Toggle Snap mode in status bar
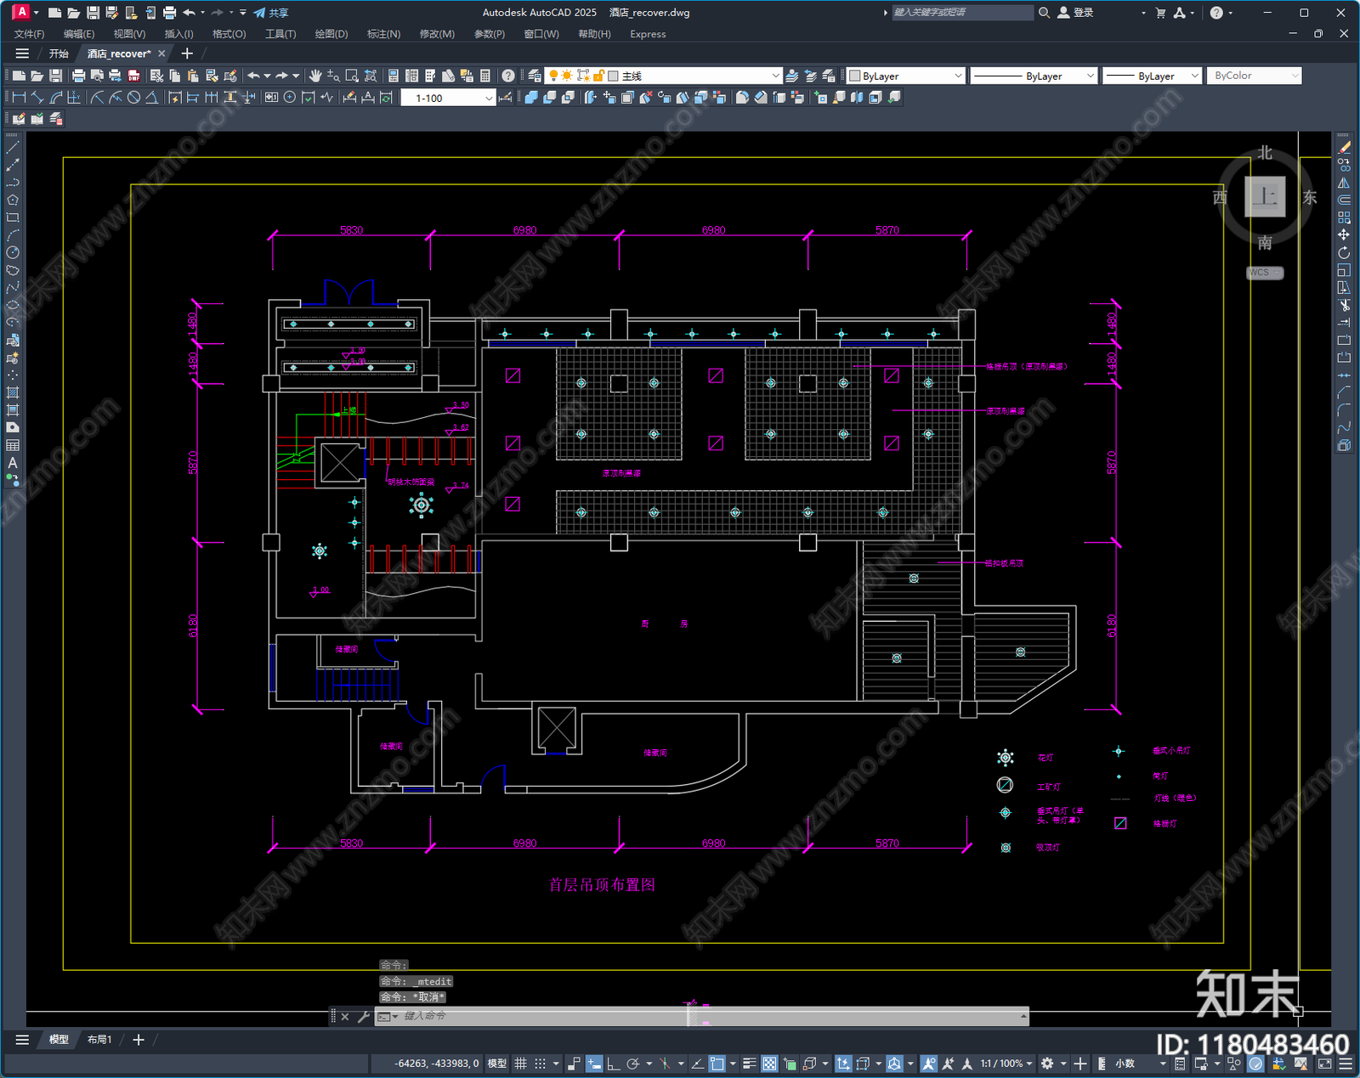 [x=541, y=1064]
